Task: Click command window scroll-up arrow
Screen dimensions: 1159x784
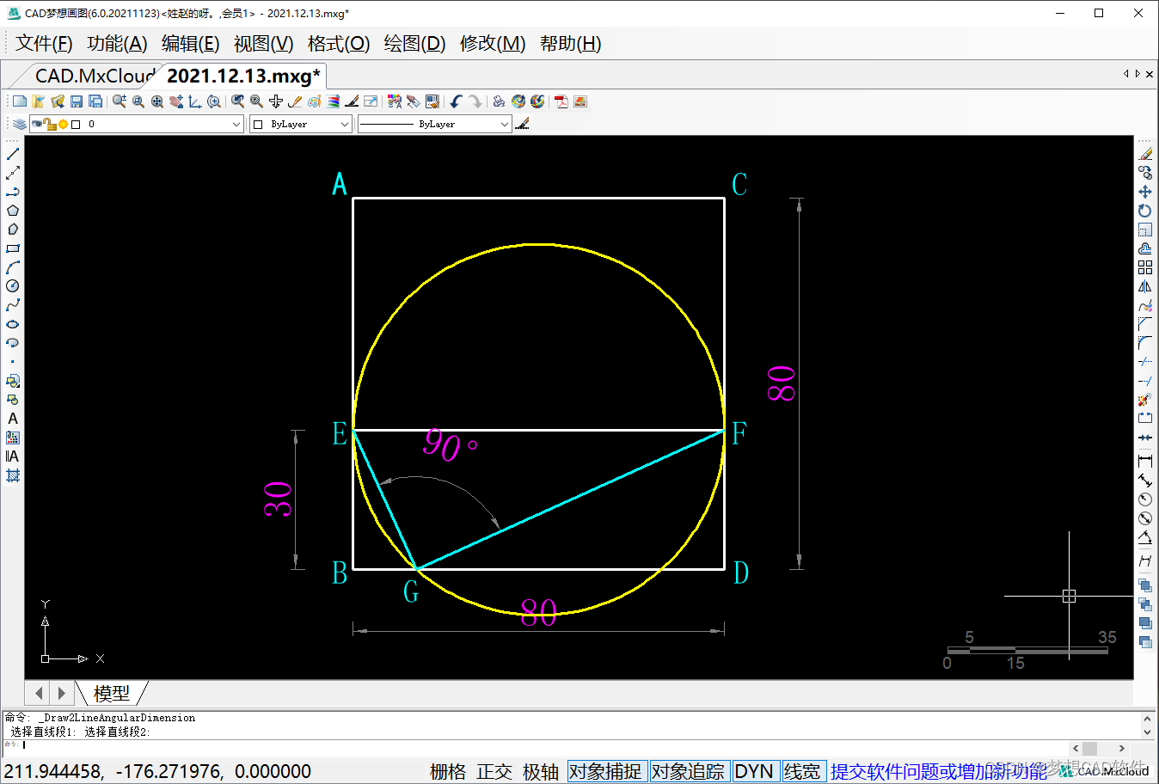Action: pos(1147,718)
